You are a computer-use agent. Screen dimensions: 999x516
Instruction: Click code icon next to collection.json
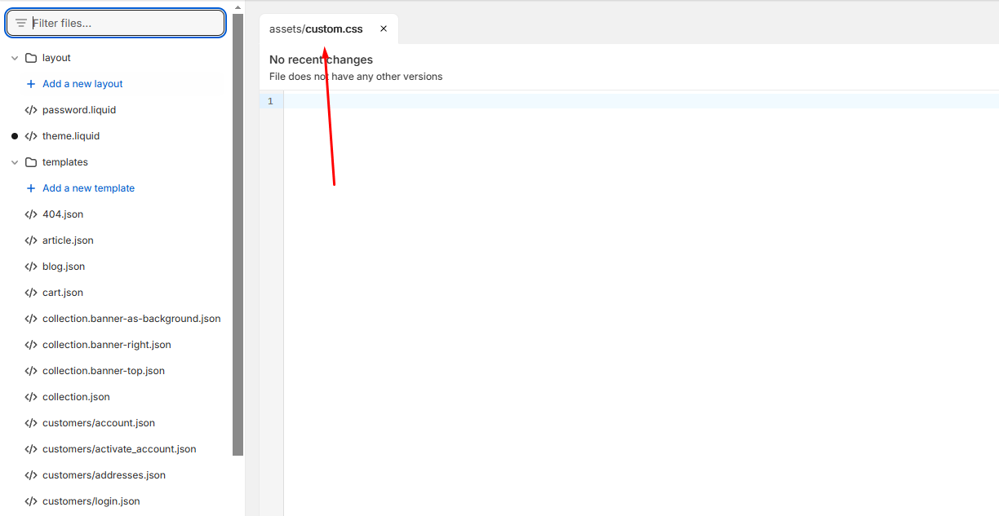[x=31, y=397]
